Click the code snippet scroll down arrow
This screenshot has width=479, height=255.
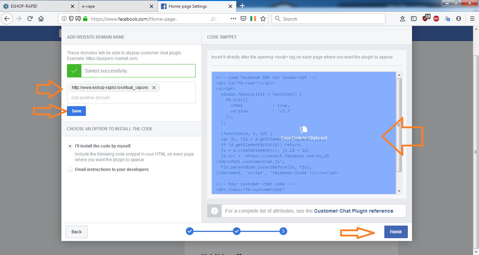pyautogui.click(x=399, y=191)
